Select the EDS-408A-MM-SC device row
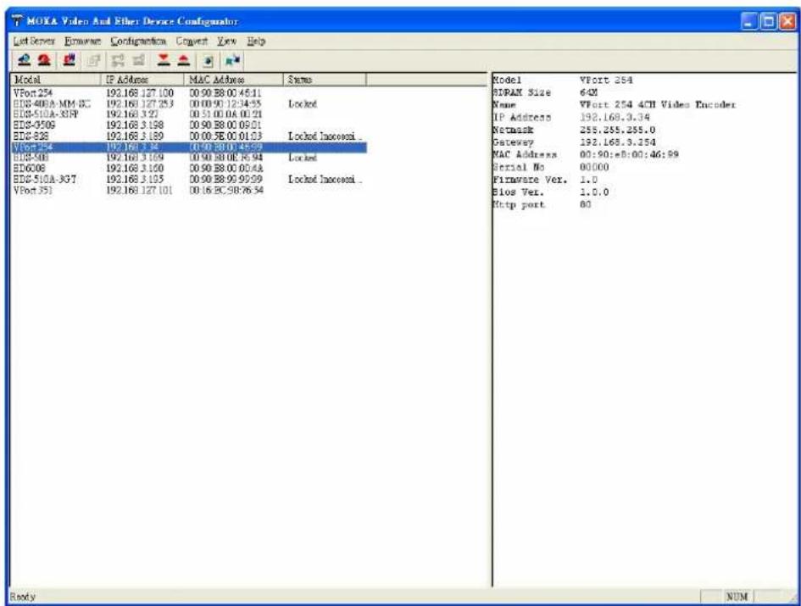Image resolution: width=801 pixels, height=606 pixels. [189, 103]
